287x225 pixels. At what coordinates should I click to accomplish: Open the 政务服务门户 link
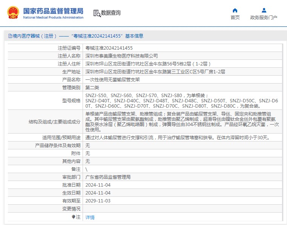(264, 18)
